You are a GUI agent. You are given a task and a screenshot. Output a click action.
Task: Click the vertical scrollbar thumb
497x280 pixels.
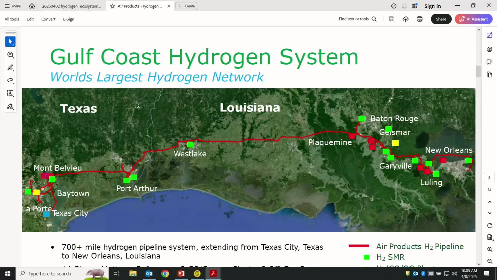[479, 71]
